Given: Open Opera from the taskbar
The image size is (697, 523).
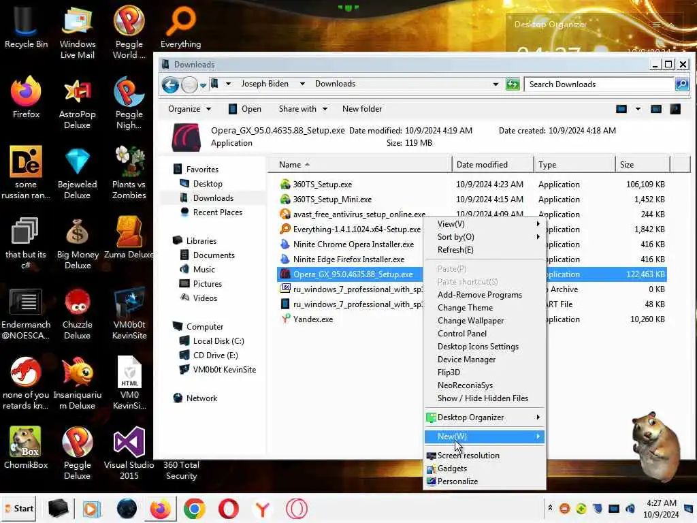Looking at the screenshot, I should [x=229, y=509].
